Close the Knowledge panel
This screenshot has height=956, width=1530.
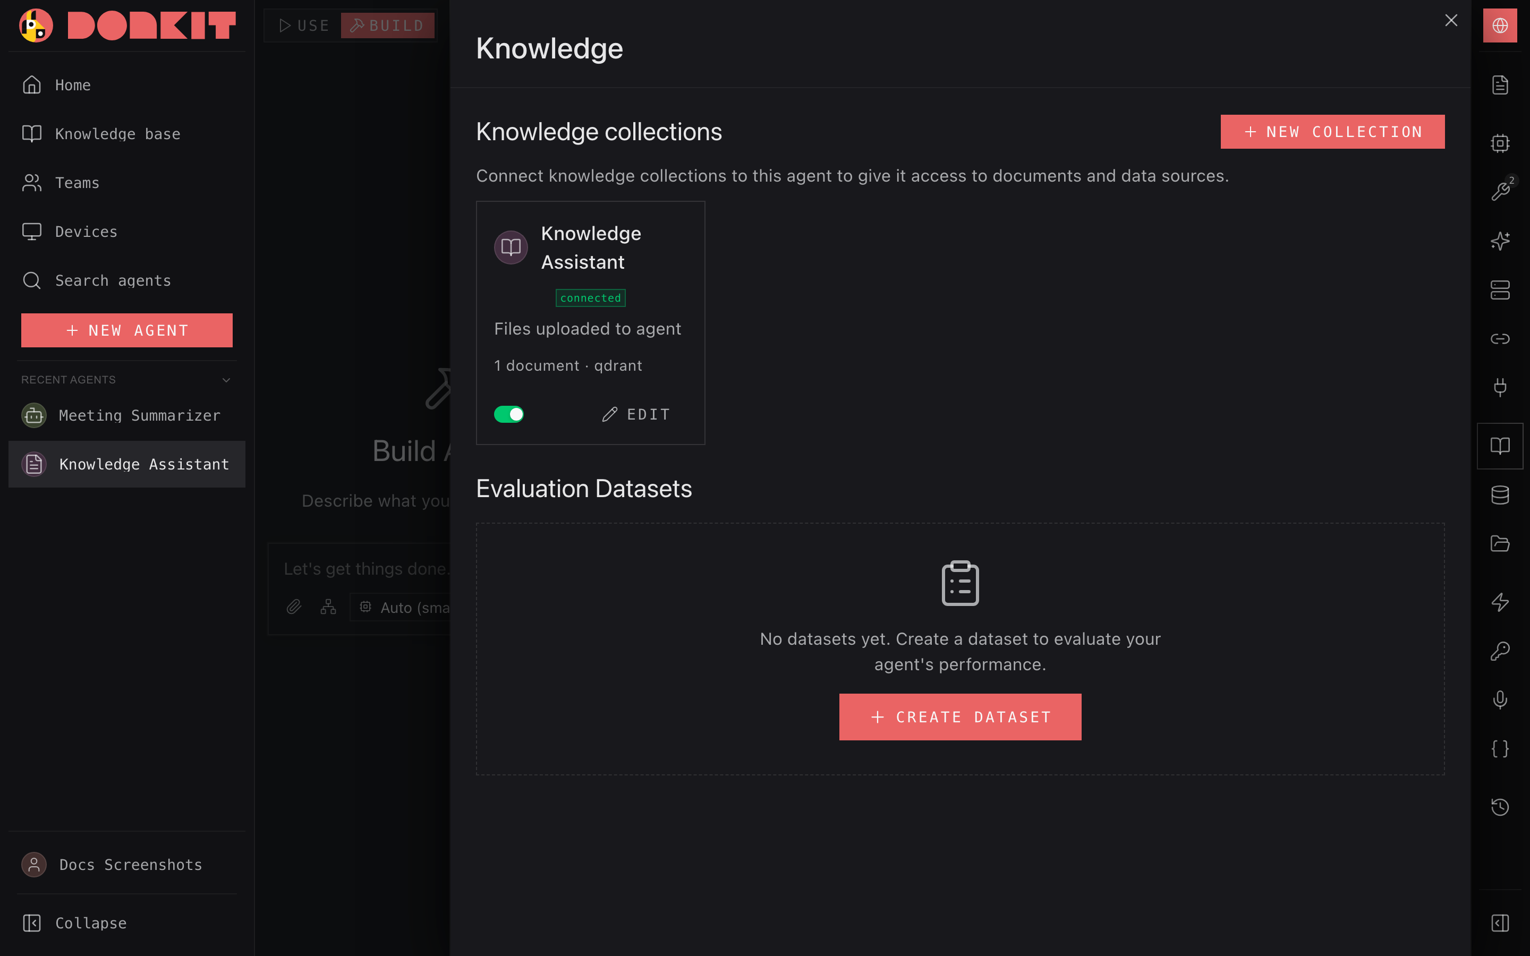1451,20
